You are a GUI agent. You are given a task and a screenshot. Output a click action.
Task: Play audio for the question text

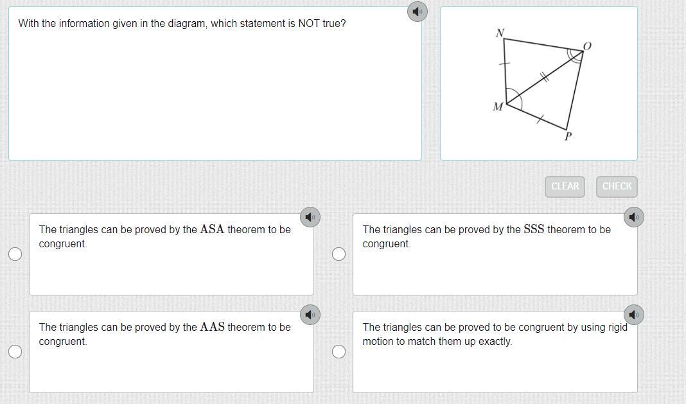coord(418,12)
